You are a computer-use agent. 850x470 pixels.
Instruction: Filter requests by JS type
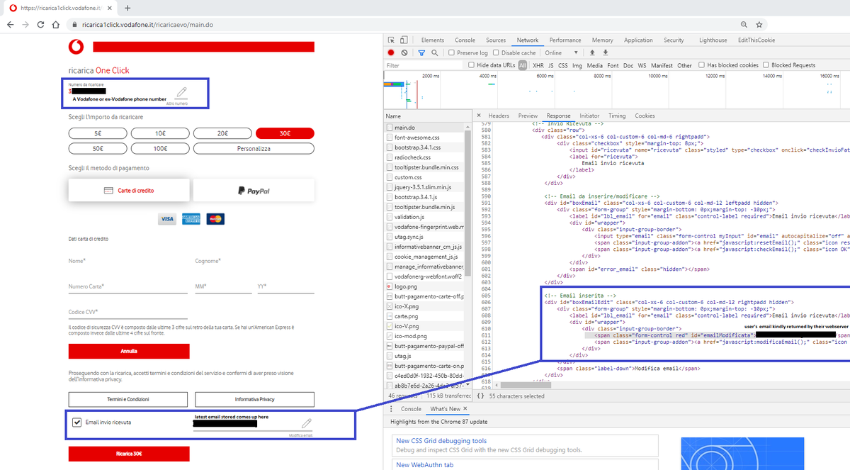551,65
